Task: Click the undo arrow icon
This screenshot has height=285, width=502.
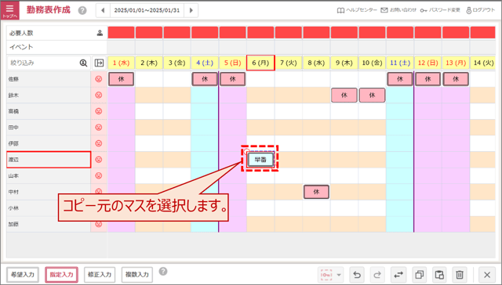Action: 357,275
